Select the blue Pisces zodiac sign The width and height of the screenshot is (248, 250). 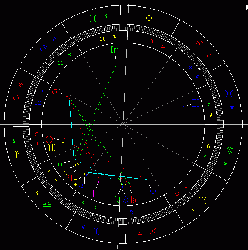(x=229, y=94)
